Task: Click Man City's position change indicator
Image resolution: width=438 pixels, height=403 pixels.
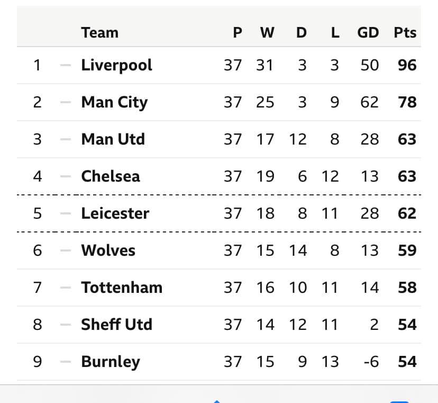Action: click(x=65, y=102)
